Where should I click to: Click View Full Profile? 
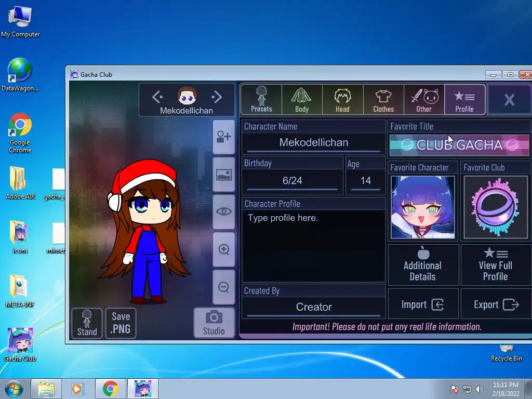pyautogui.click(x=496, y=265)
